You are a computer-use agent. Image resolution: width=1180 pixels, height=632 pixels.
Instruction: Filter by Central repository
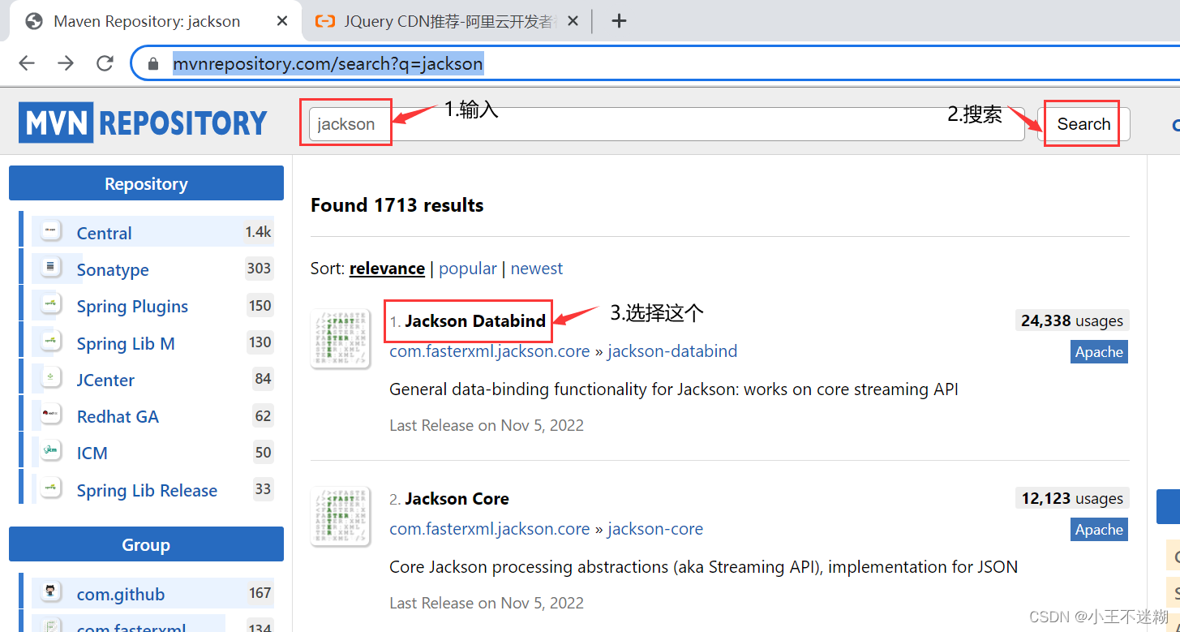pos(104,233)
